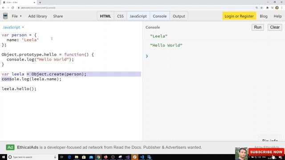Click the orange highlighted taskbar app icon
285x160 pixels.
[134, 157]
